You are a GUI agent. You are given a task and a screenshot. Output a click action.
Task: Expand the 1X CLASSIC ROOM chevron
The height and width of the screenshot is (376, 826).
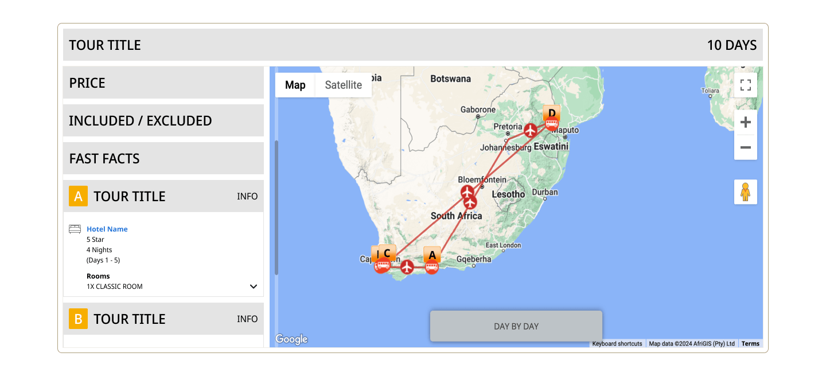point(254,287)
